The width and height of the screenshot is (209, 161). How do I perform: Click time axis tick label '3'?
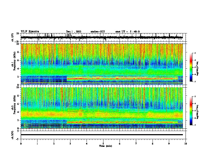(x=70, y=144)
